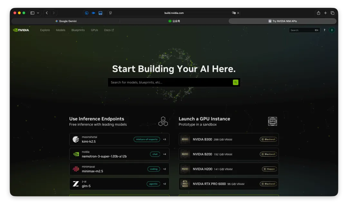348x208 pixels.
Task: Click the nvidia nemotron logo icon
Action: click(x=76, y=154)
